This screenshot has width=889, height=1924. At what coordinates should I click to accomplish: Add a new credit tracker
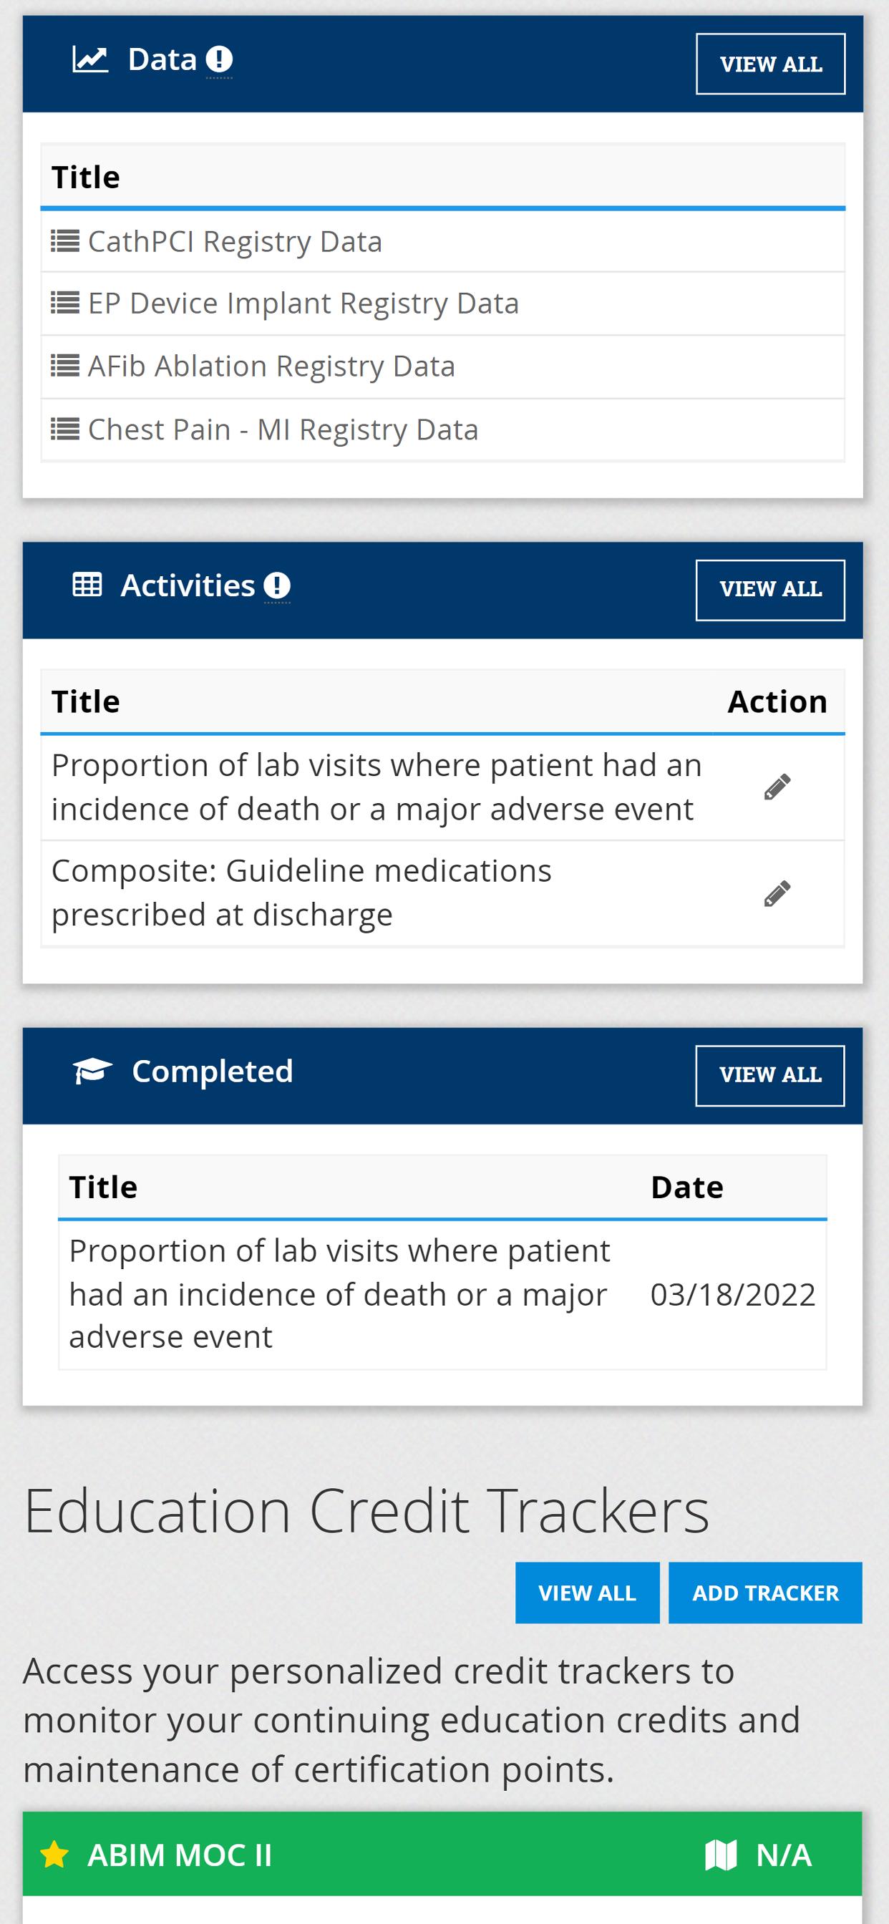coord(765,1593)
